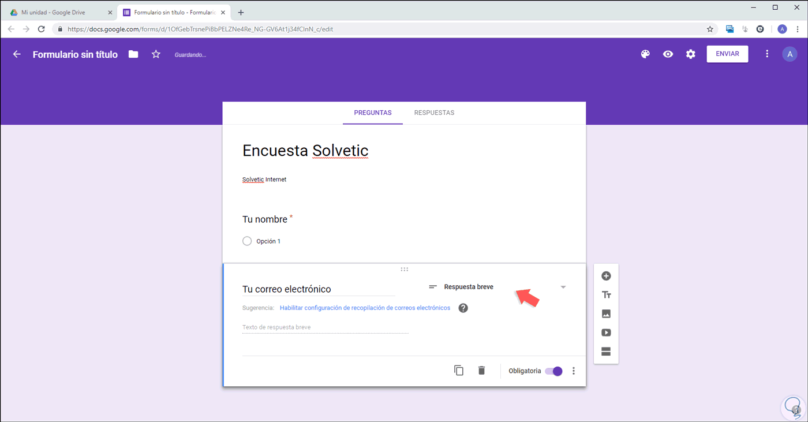Viewport: 808px width, 422px height.
Task: Add a section from the side toolbar
Action: [x=606, y=352]
